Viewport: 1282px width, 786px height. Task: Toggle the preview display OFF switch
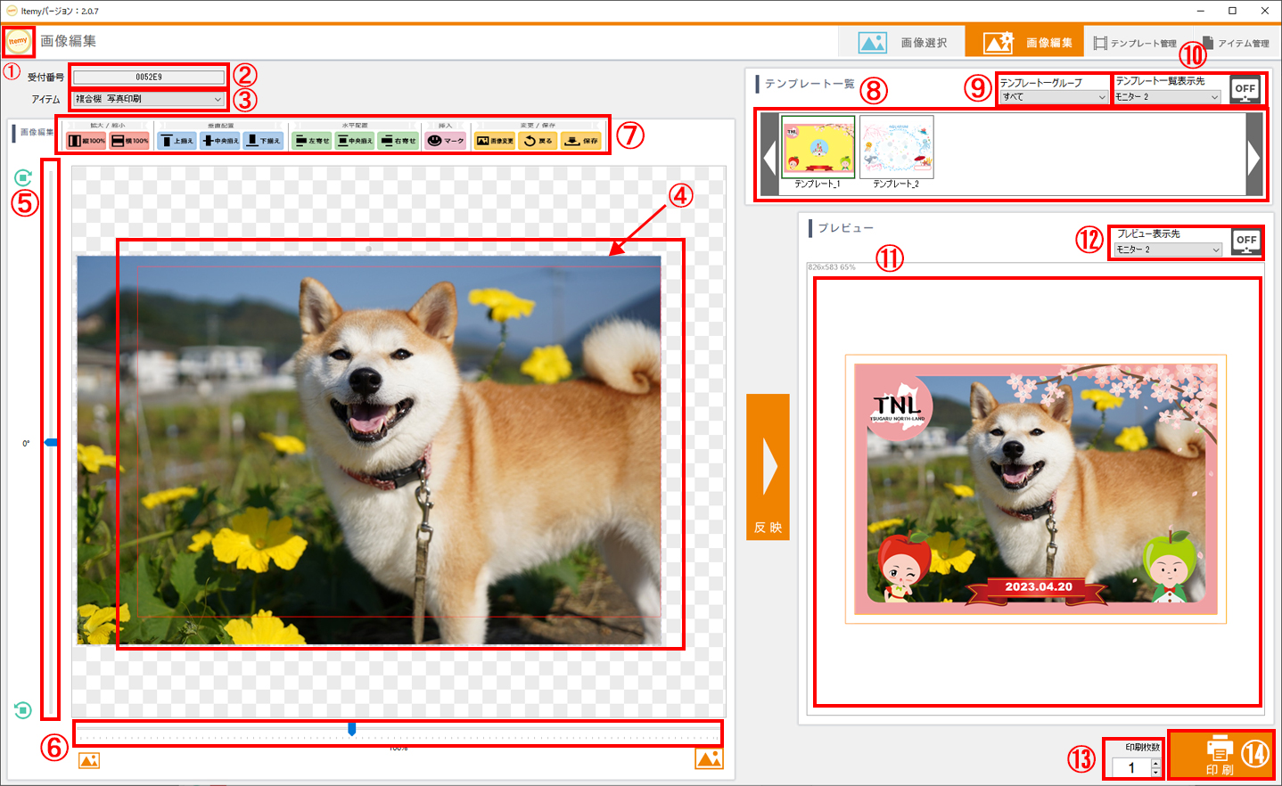click(x=1245, y=241)
